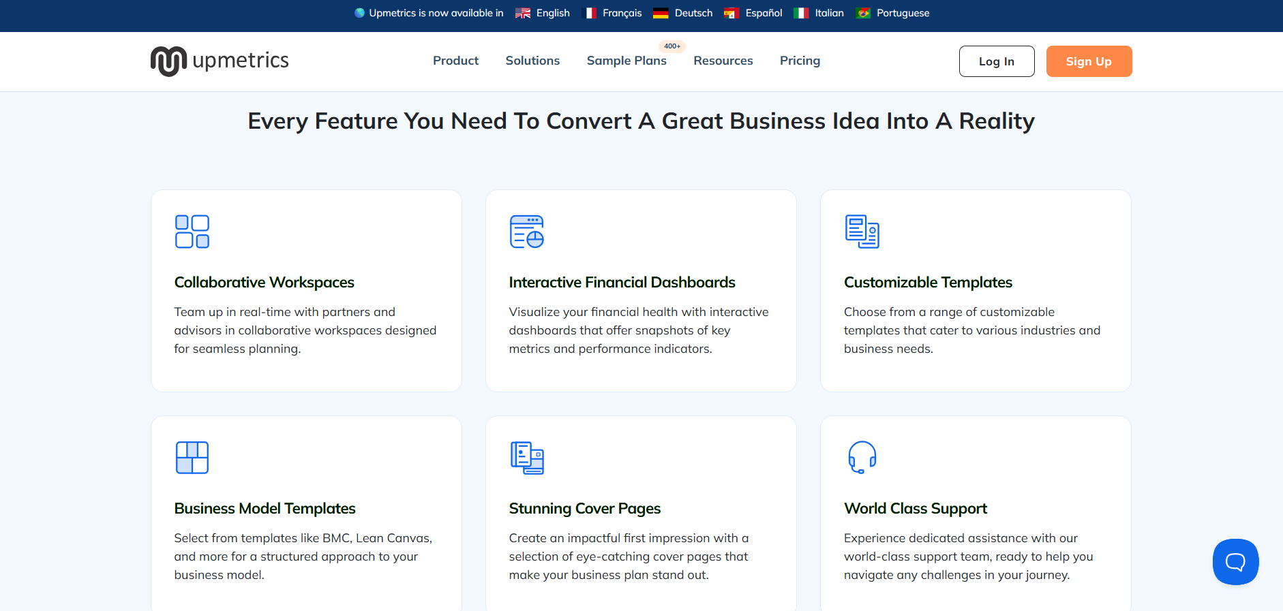Viewport: 1283px width, 611px height.
Task: Open the Solutions menu
Action: 532,61
